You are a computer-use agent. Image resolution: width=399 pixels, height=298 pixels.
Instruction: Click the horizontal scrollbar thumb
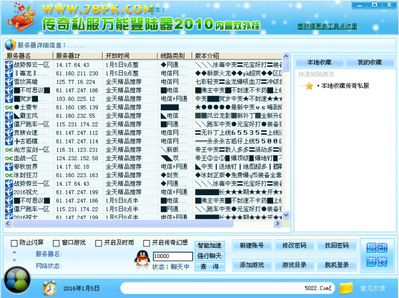point(123,223)
